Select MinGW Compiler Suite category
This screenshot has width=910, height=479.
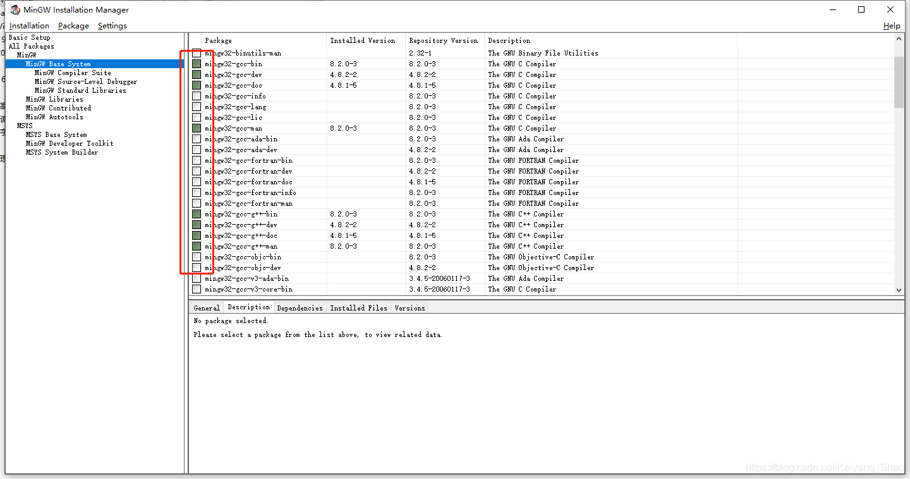coord(73,73)
